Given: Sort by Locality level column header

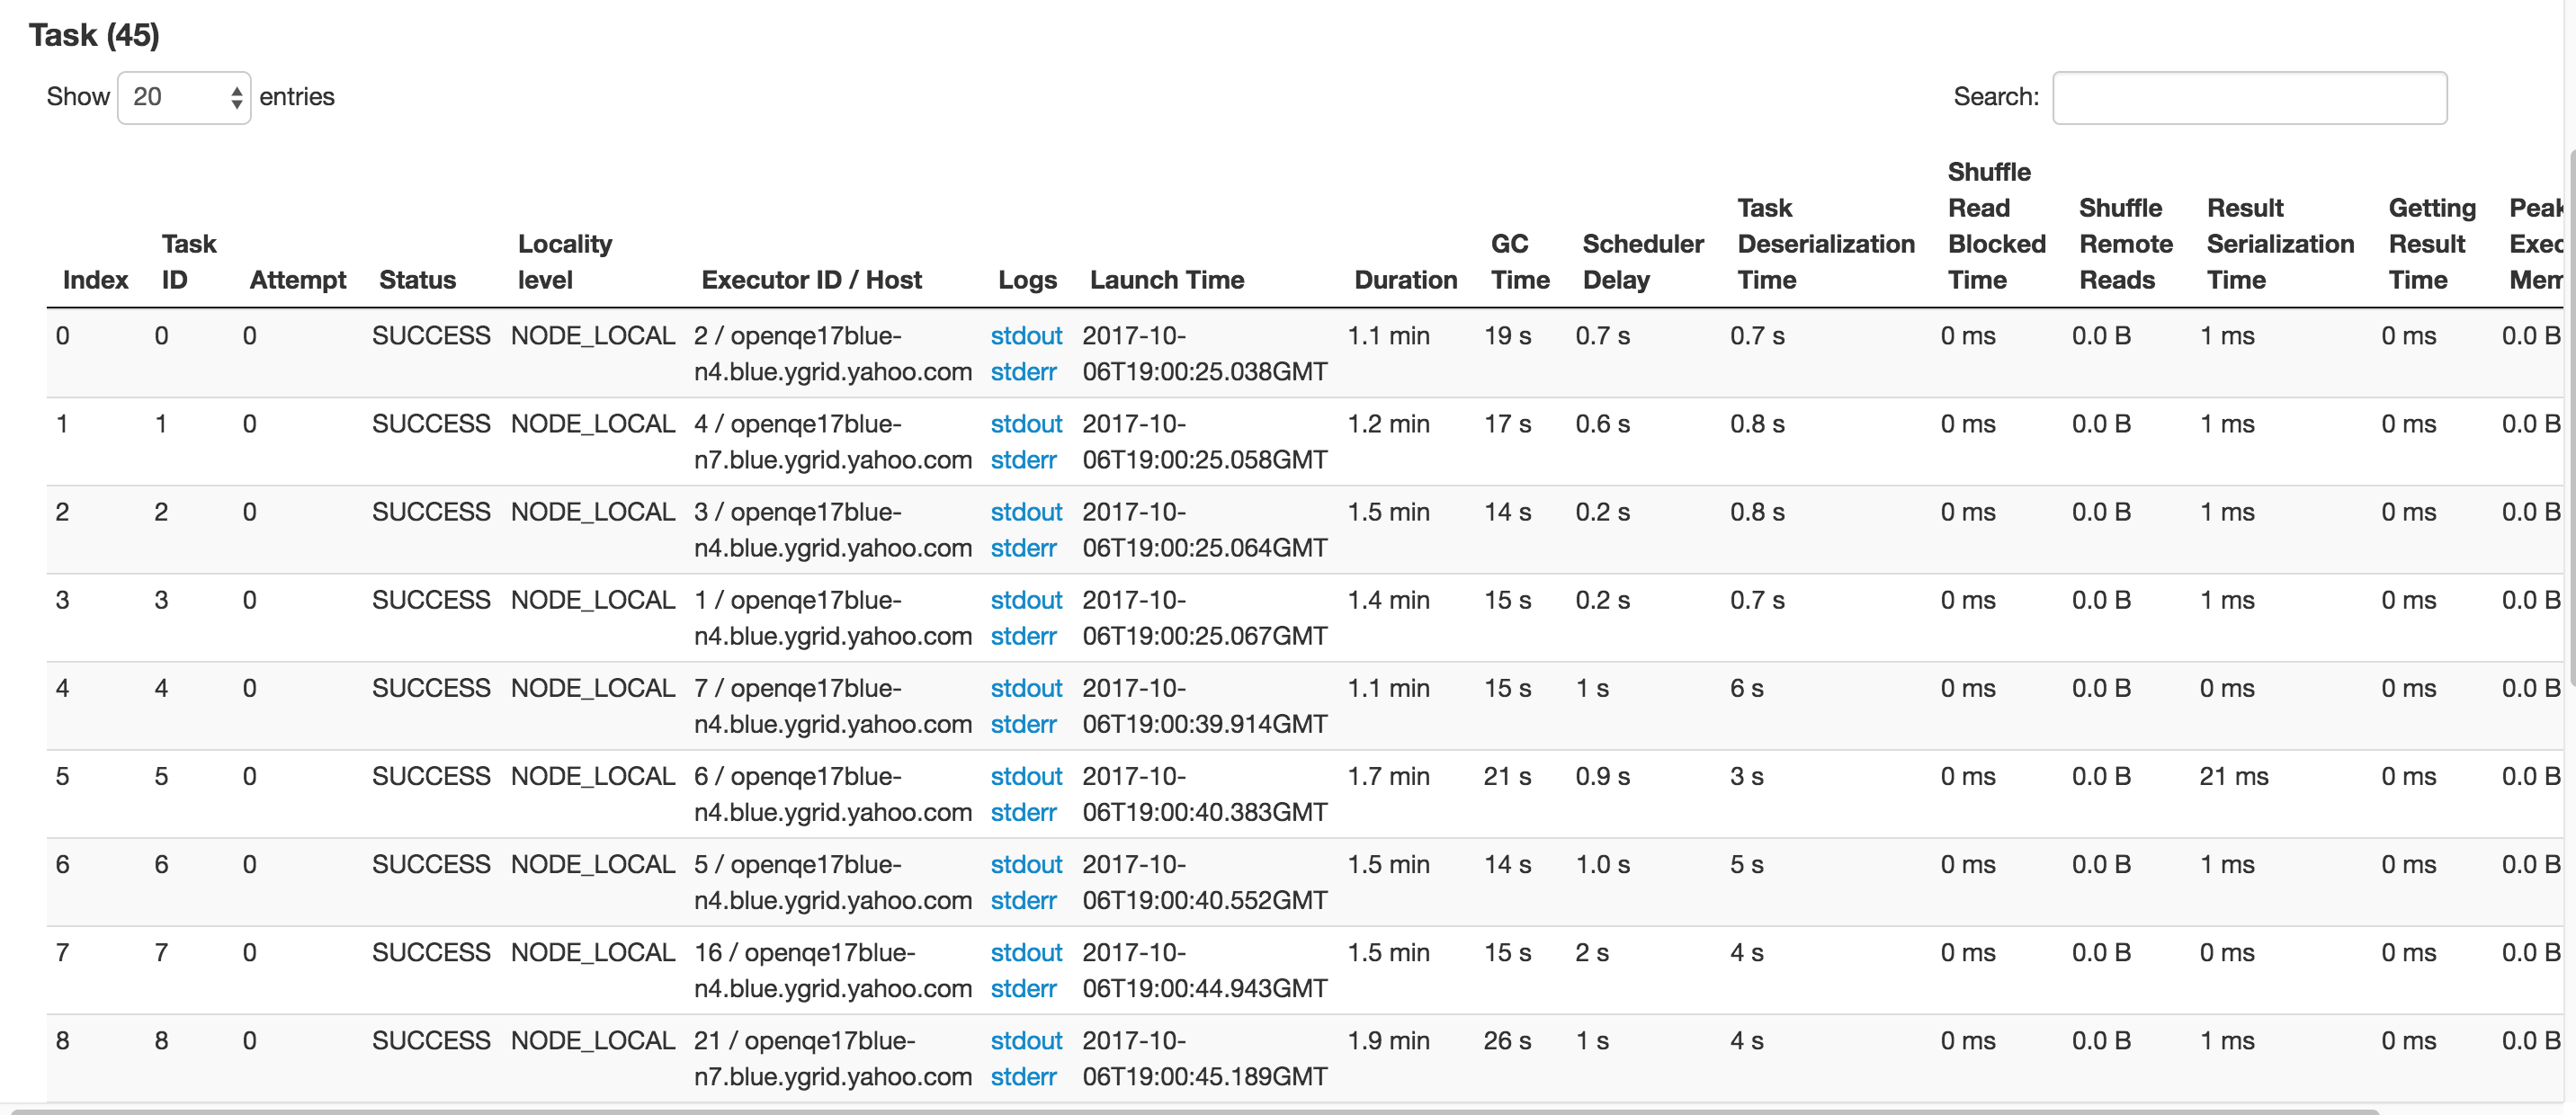Looking at the screenshot, I should (564, 262).
